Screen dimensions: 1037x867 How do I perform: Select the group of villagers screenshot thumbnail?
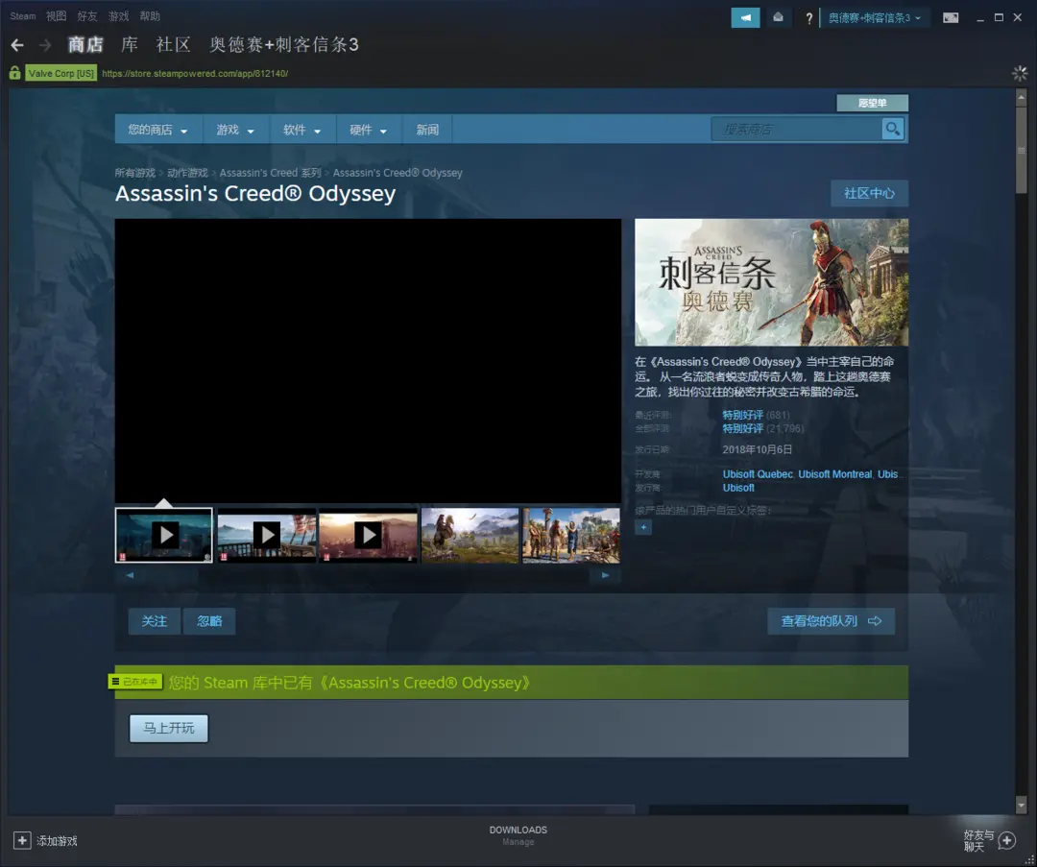pos(571,535)
